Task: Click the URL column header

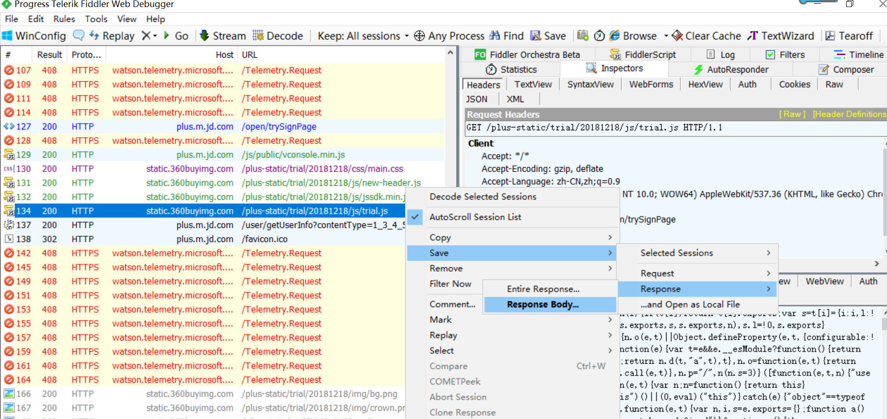Action: (342, 55)
